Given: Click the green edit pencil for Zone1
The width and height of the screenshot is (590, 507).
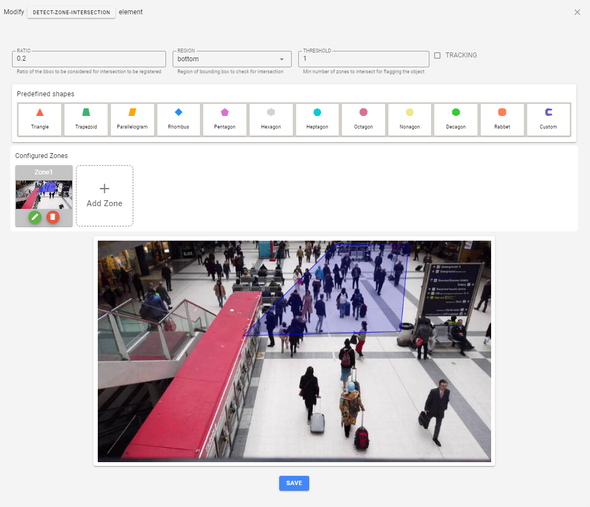Looking at the screenshot, I should (35, 217).
